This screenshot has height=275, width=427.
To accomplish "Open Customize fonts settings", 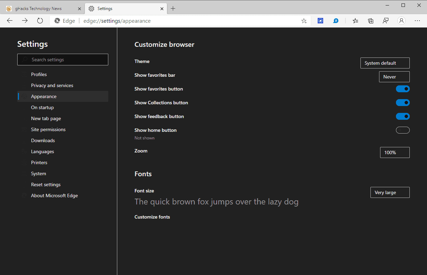I will tap(152, 217).
